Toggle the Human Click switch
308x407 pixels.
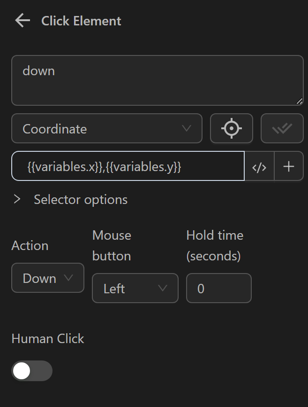coord(32,371)
